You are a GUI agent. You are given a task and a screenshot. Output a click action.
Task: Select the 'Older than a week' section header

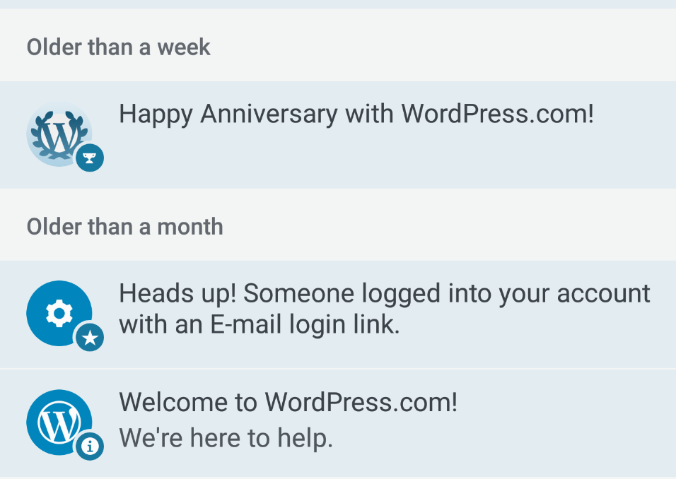(x=118, y=47)
